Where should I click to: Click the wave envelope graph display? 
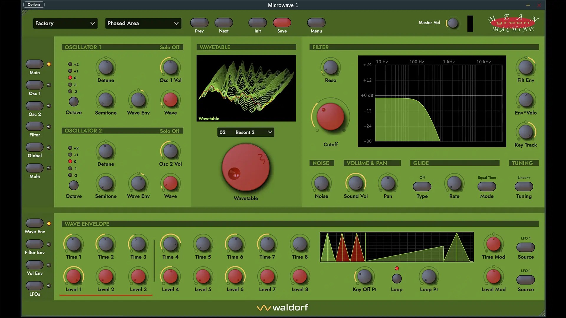pos(397,247)
